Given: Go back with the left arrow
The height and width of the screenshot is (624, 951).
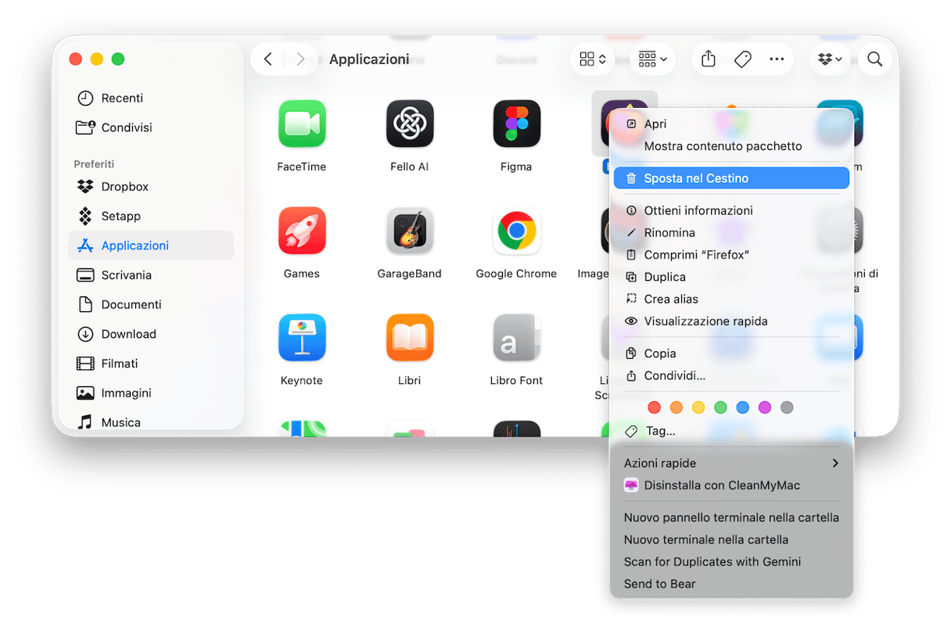Looking at the screenshot, I should (x=268, y=59).
